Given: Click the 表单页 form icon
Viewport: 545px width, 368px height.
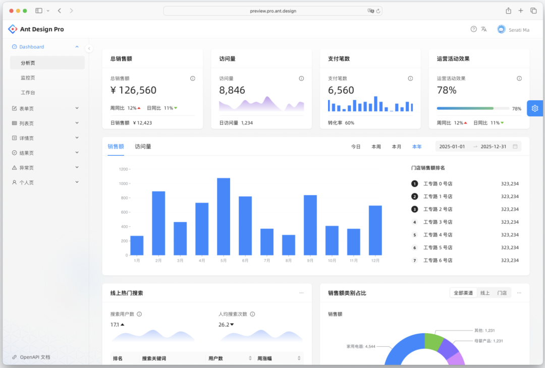Looking at the screenshot, I should tap(14, 108).
